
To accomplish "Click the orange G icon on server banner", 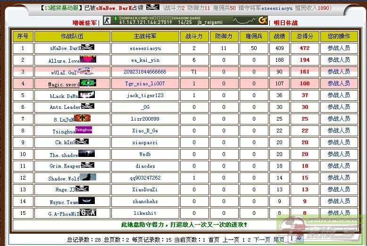I will tap(263, 21).
